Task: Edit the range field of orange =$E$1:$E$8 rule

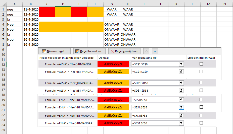Action: click(x=155, y=107)
